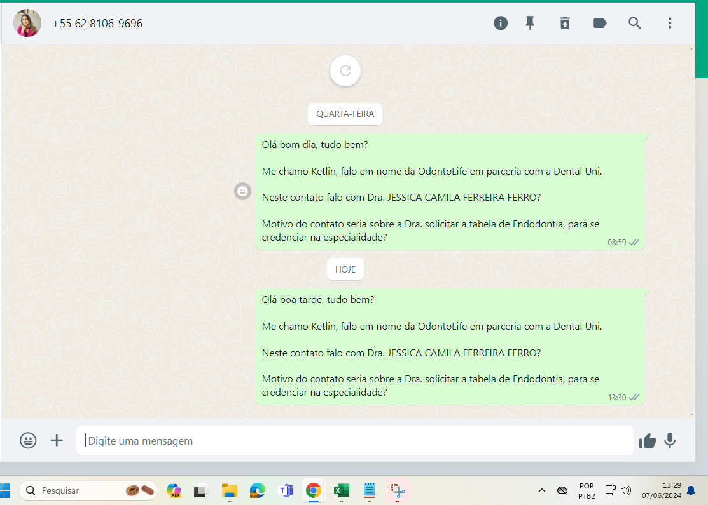Click the read checkmarks on the 08:59 message

(x=634, y=242)
